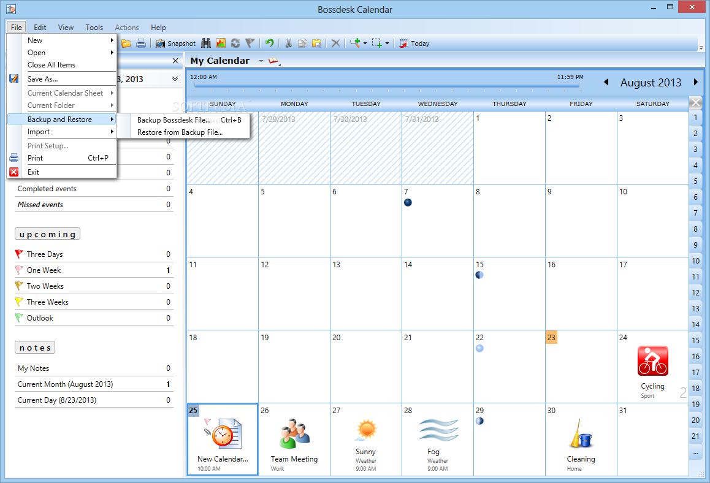The width and height of the screenshot is (710, 483).
Task: Expand the Import submenu
Action: click(62, 132)
